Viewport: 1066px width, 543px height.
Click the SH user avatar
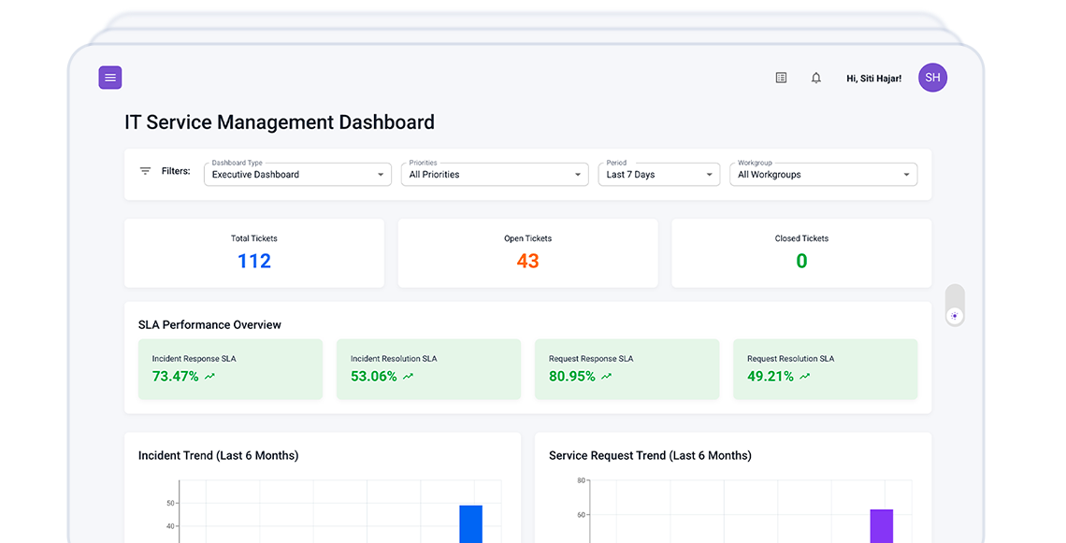click(933, 78)
